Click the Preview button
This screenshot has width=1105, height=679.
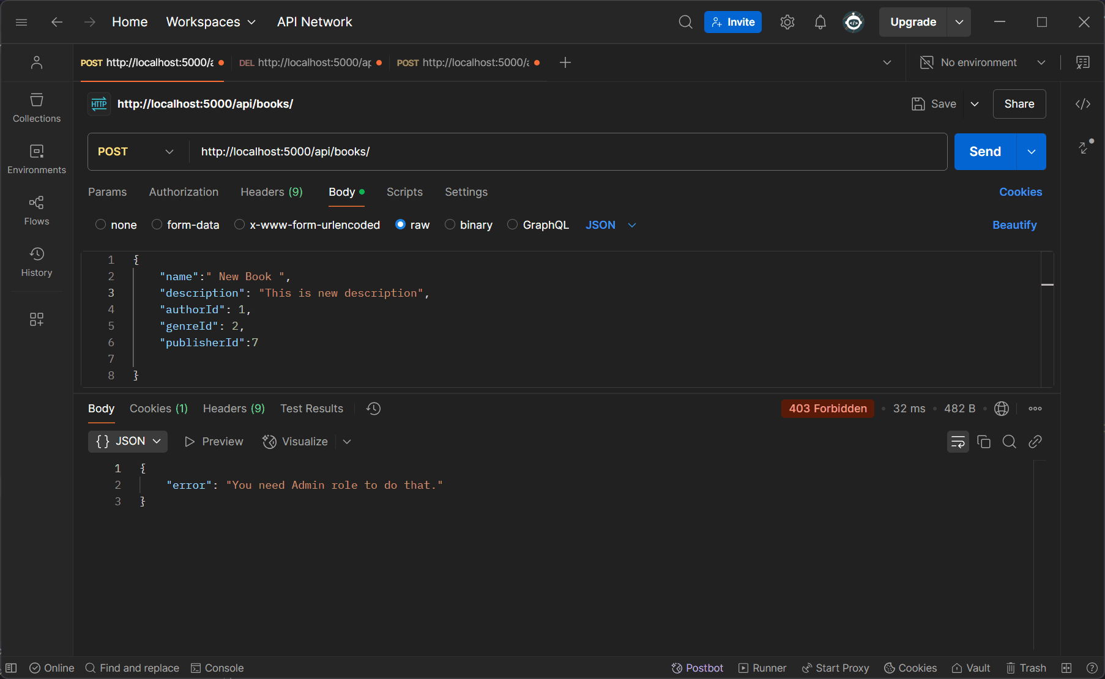pyautogui.click(x=214, y=442)
